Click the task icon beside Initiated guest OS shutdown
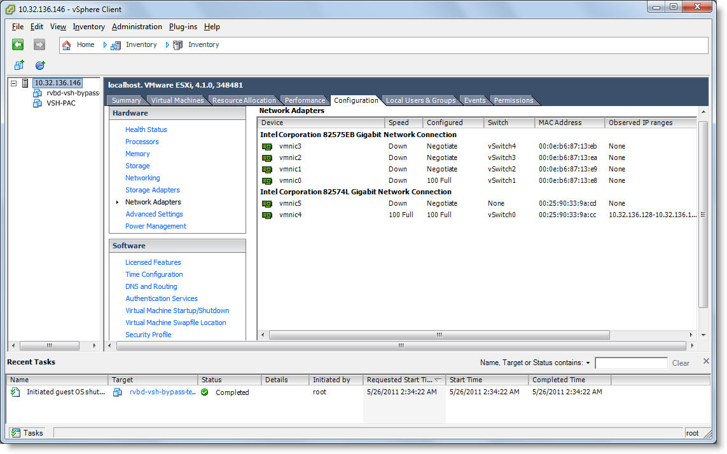727x454 pixels. pos(15,392)
